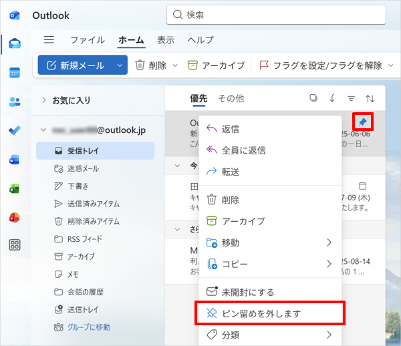Expand the flag options dropdown arrow
Image resolution: width=401 pixels, height=346 pixels.
(390, 65)
